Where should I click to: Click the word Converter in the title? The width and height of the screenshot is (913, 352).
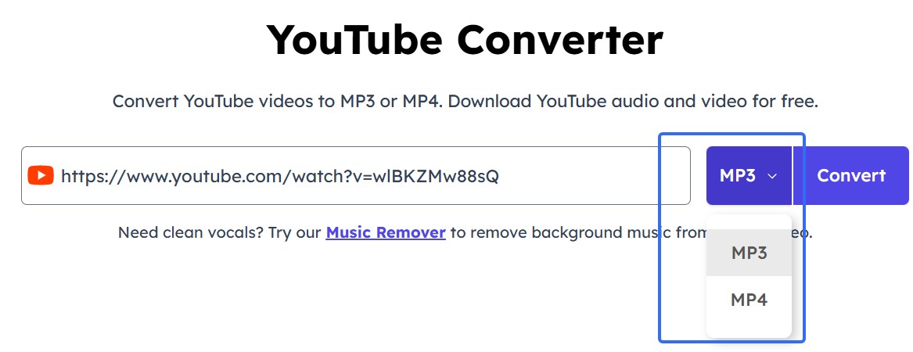coord(559,40)
